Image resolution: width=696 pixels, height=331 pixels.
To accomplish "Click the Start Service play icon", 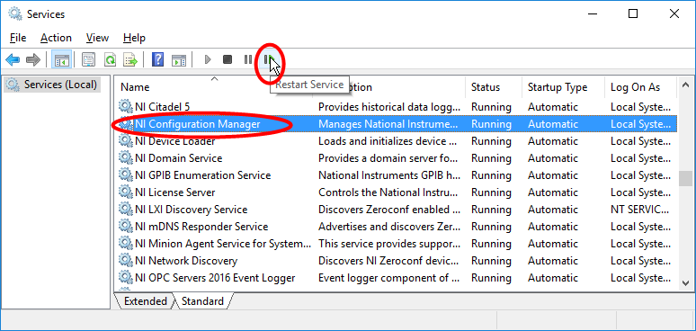I will click(x=208, y=59).
